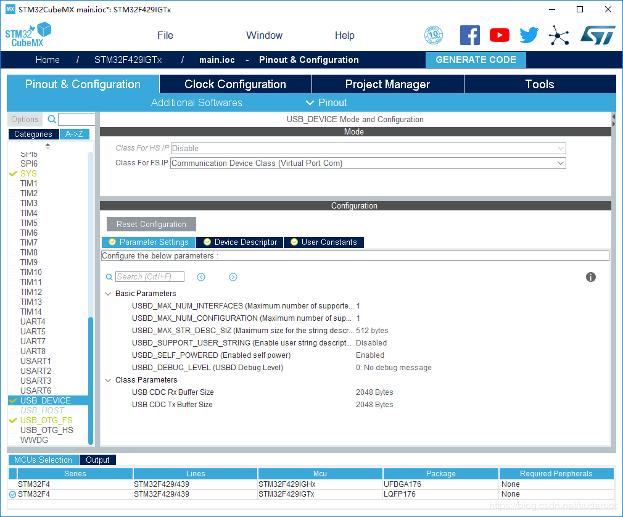Click the info icon in parameter settings
623x517 pixels.
pos(591,277)
